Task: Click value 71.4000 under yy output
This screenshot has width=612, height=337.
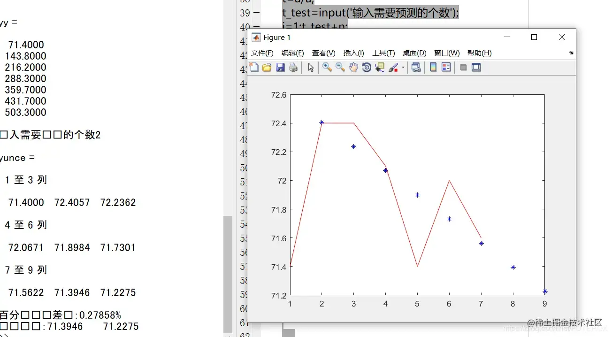Action: pos(26,45)
